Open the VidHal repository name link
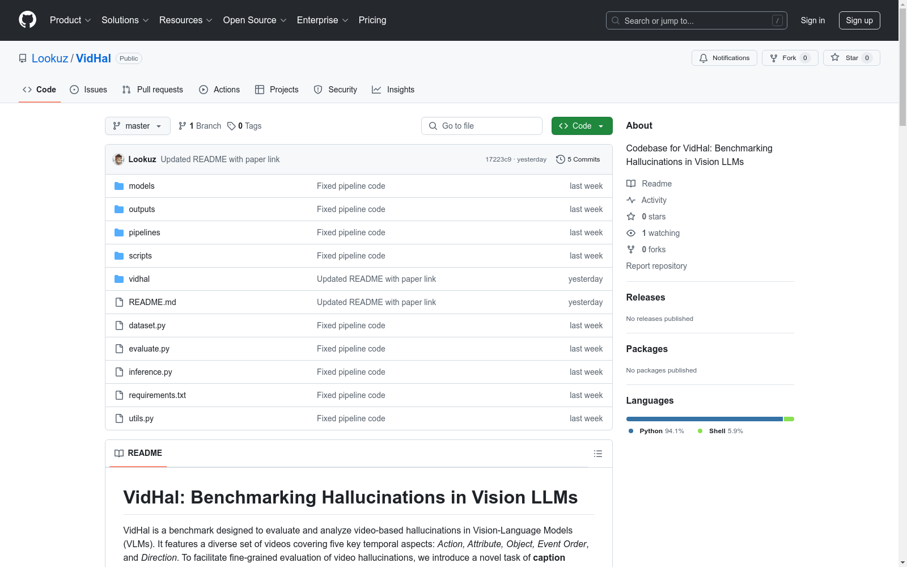This screenshot has height=567, width=907. click(94, 58)
